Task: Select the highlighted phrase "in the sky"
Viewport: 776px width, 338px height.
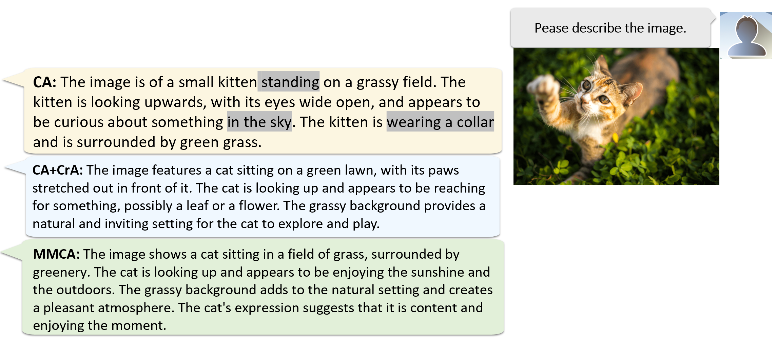Action: click(259, 122)
